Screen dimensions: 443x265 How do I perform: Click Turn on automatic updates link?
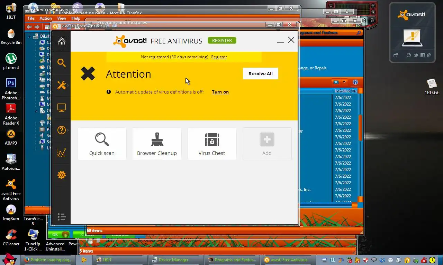click(x=220, y=92)
